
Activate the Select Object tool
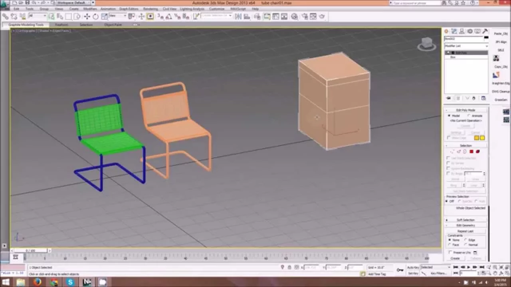51,17
